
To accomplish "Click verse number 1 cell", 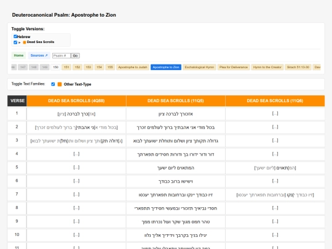I will coord(17,114).
